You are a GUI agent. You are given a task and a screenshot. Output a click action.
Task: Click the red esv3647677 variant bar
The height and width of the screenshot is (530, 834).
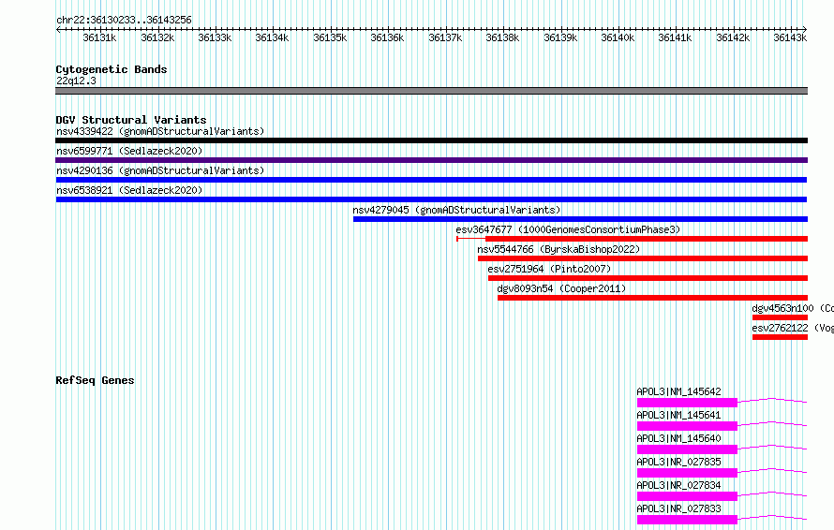647,239
